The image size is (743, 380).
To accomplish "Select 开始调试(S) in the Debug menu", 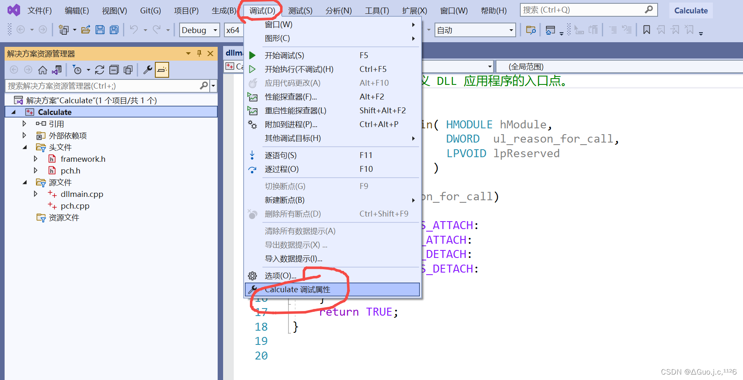I will click(x=332, y=55).
